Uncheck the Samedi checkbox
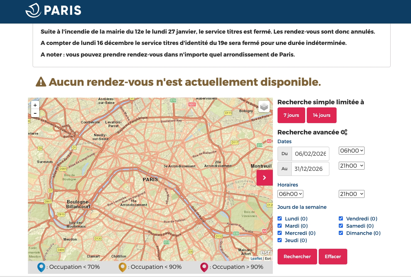Viewport: 411px width, 277px height. 341,225
